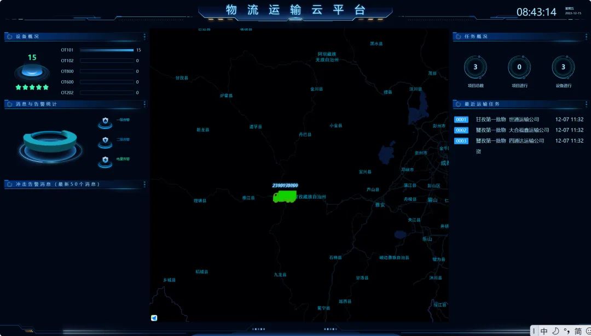Viewport: 591px width, 336px height.
Task: Click the green truck marker on map
Action: coord(285,196)
